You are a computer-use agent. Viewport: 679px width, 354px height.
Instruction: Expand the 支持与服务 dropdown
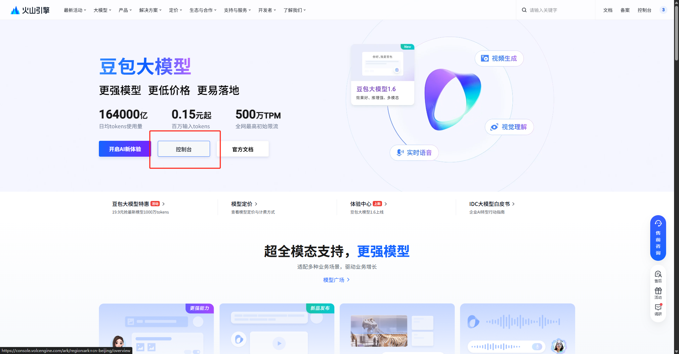pyautogui.click(x=237, y=10)
